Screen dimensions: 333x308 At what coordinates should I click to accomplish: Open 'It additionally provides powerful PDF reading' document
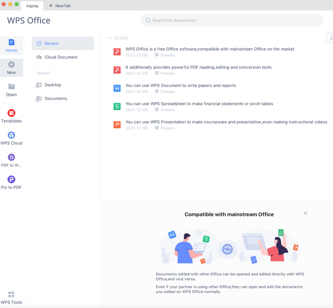click(198, 67)
